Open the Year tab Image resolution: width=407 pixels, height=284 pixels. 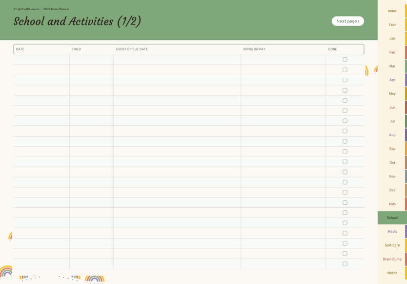tap(392, 25)
